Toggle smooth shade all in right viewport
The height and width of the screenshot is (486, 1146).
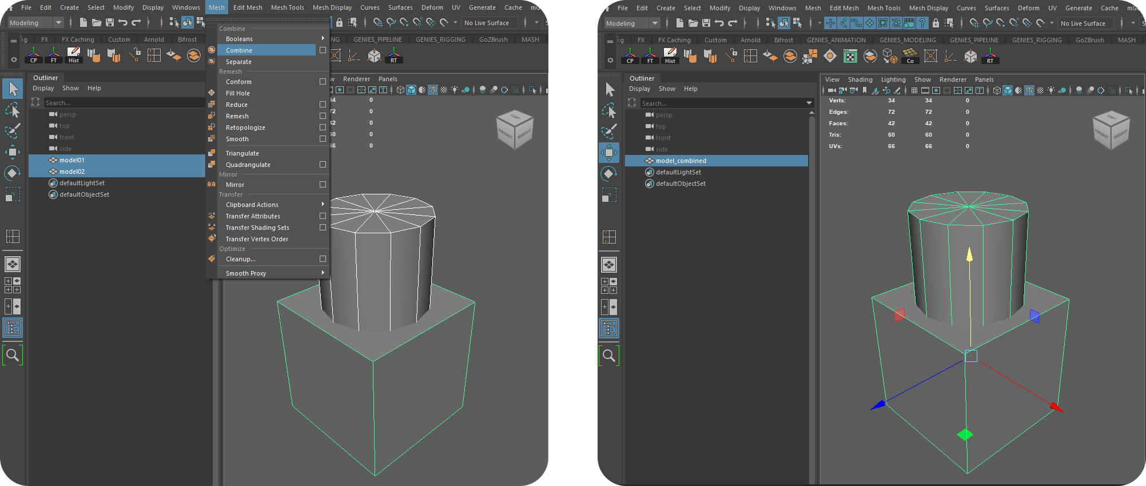pyautogui.click(x=1008, y=90)
